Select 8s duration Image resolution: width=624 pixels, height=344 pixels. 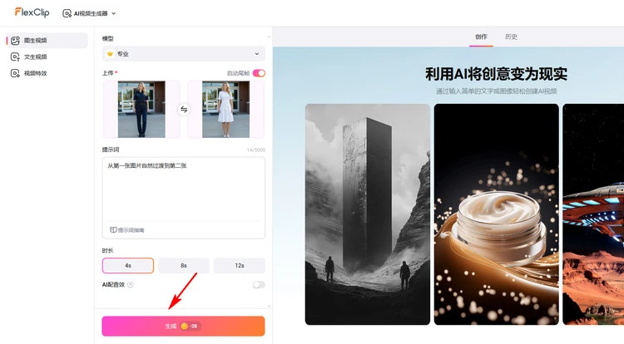(184, 265)
